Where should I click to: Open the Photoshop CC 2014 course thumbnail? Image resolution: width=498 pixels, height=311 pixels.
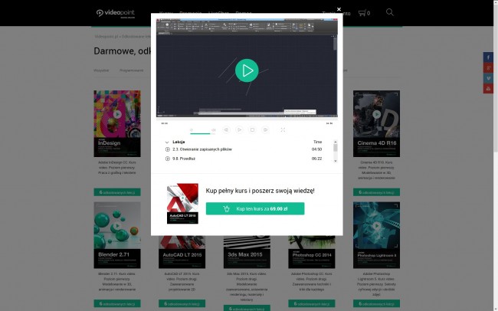tap(312, 252)
